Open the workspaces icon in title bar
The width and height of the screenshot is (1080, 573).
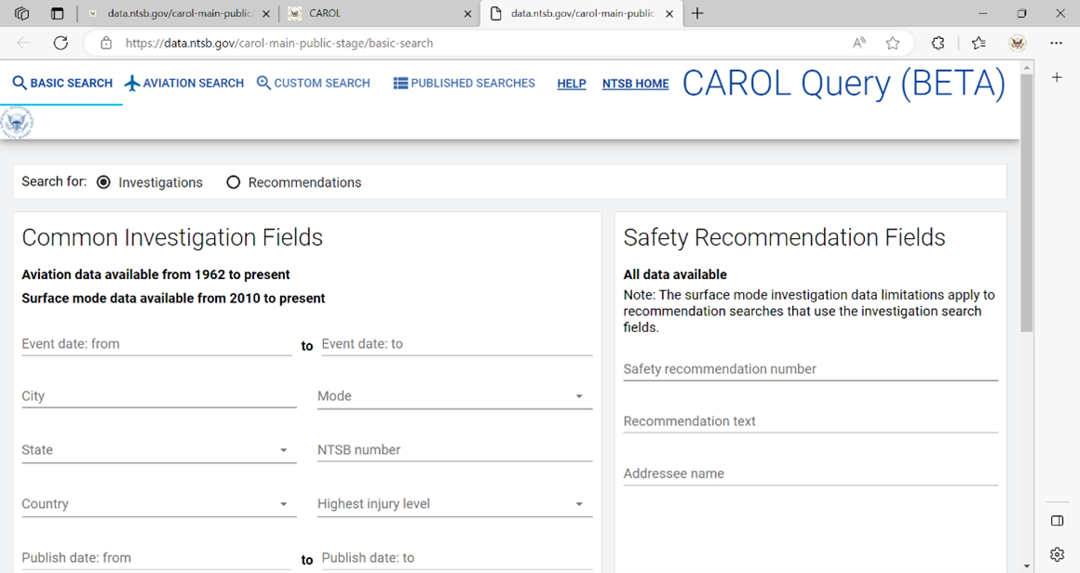point(22,13)
